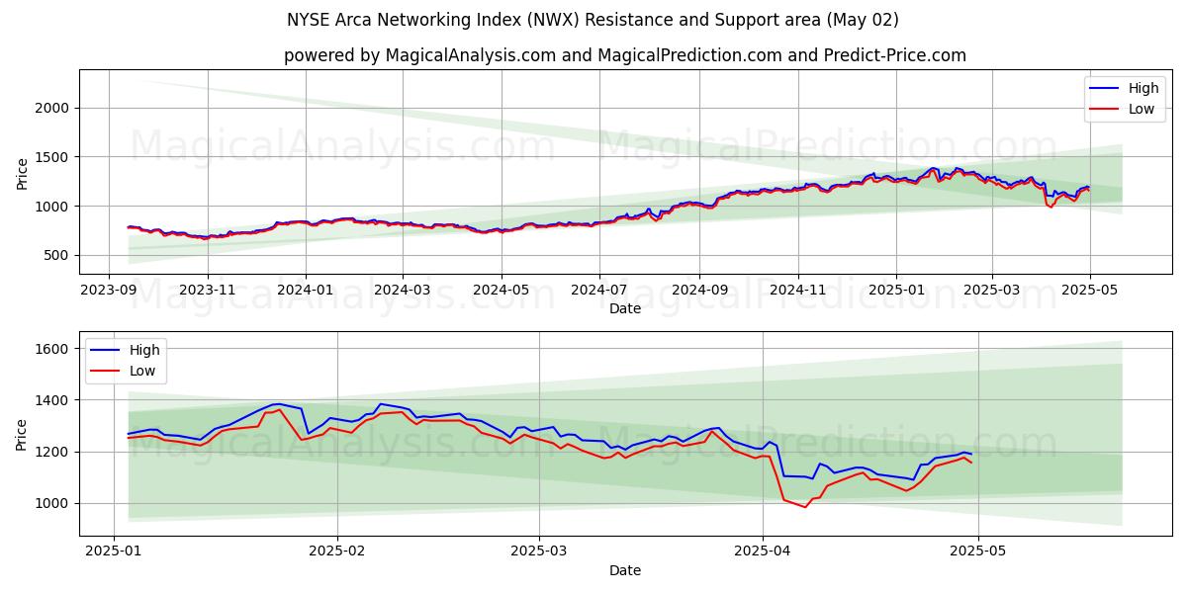Click the '2024-07' x-axis tick label

tap(598, 290)
